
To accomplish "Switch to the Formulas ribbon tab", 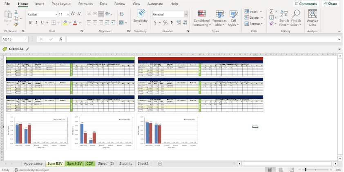I will [85, 4].
